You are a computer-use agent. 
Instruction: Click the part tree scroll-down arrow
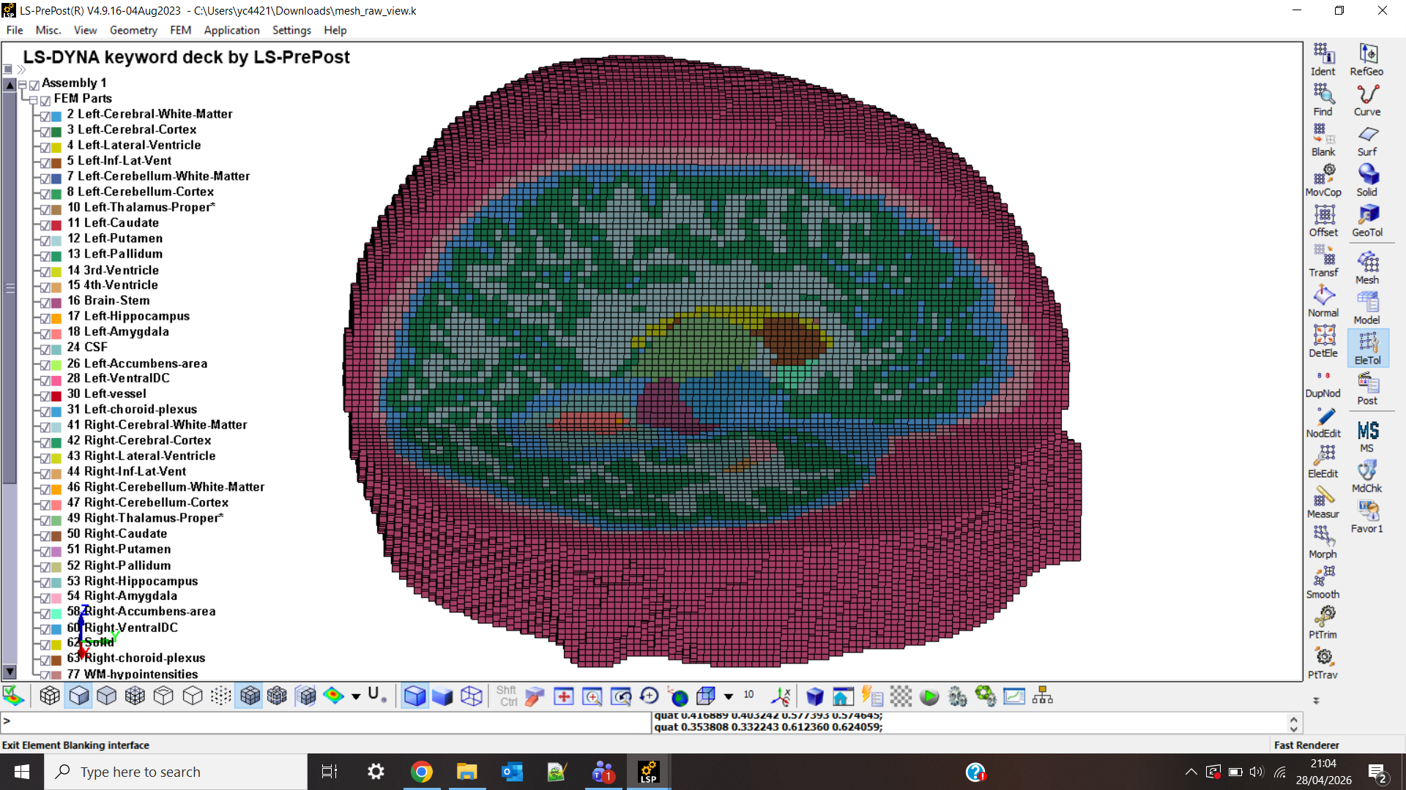pos(10,671)
